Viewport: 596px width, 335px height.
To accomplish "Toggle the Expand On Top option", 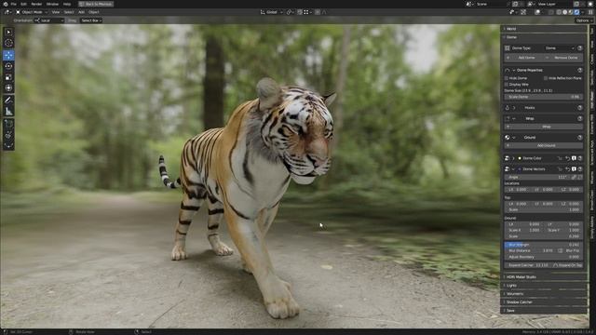I will coord(568,265).
